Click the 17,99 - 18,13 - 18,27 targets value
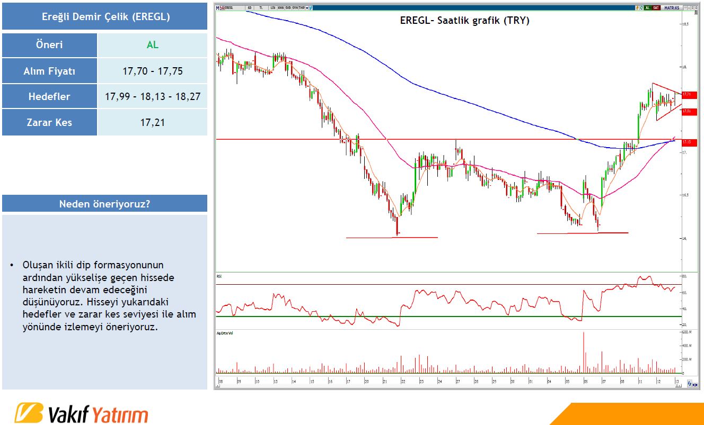704x425 pixels. (x=153, y=96)
